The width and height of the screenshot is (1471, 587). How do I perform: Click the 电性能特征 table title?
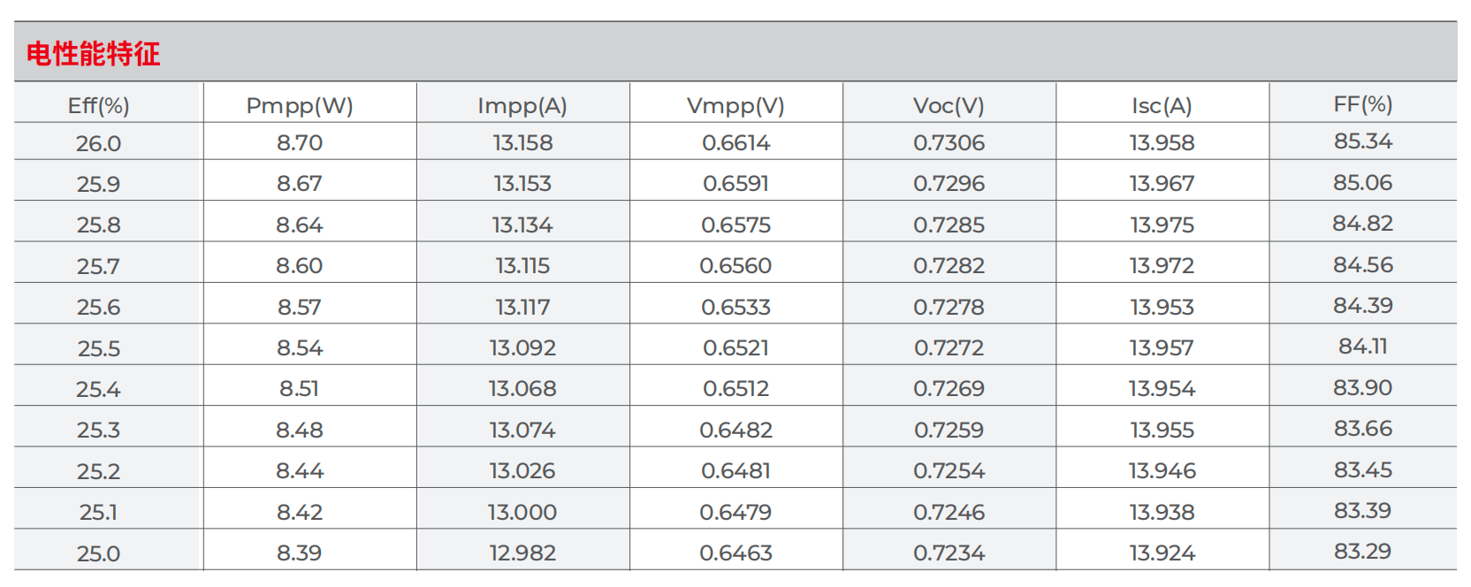[93, 54]
